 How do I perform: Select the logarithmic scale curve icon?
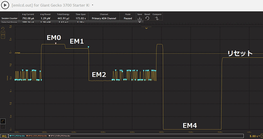[x=3, y=121]
